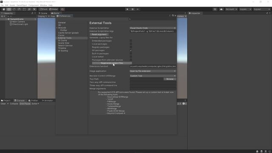
Task: Click the Play button
Action: click(x=127, y=9)
